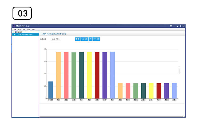Click the short purple 通道15 bar
The image size is (200, 122).
(x=167, y=91)
